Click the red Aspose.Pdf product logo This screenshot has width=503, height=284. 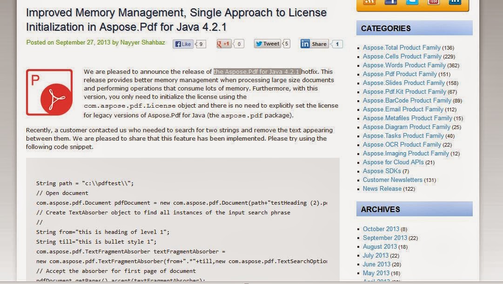[49, 91]
